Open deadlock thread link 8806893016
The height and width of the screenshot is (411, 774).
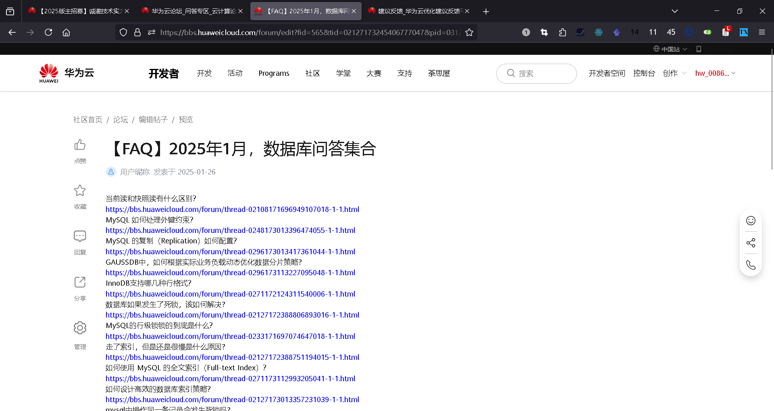(233, 315)
